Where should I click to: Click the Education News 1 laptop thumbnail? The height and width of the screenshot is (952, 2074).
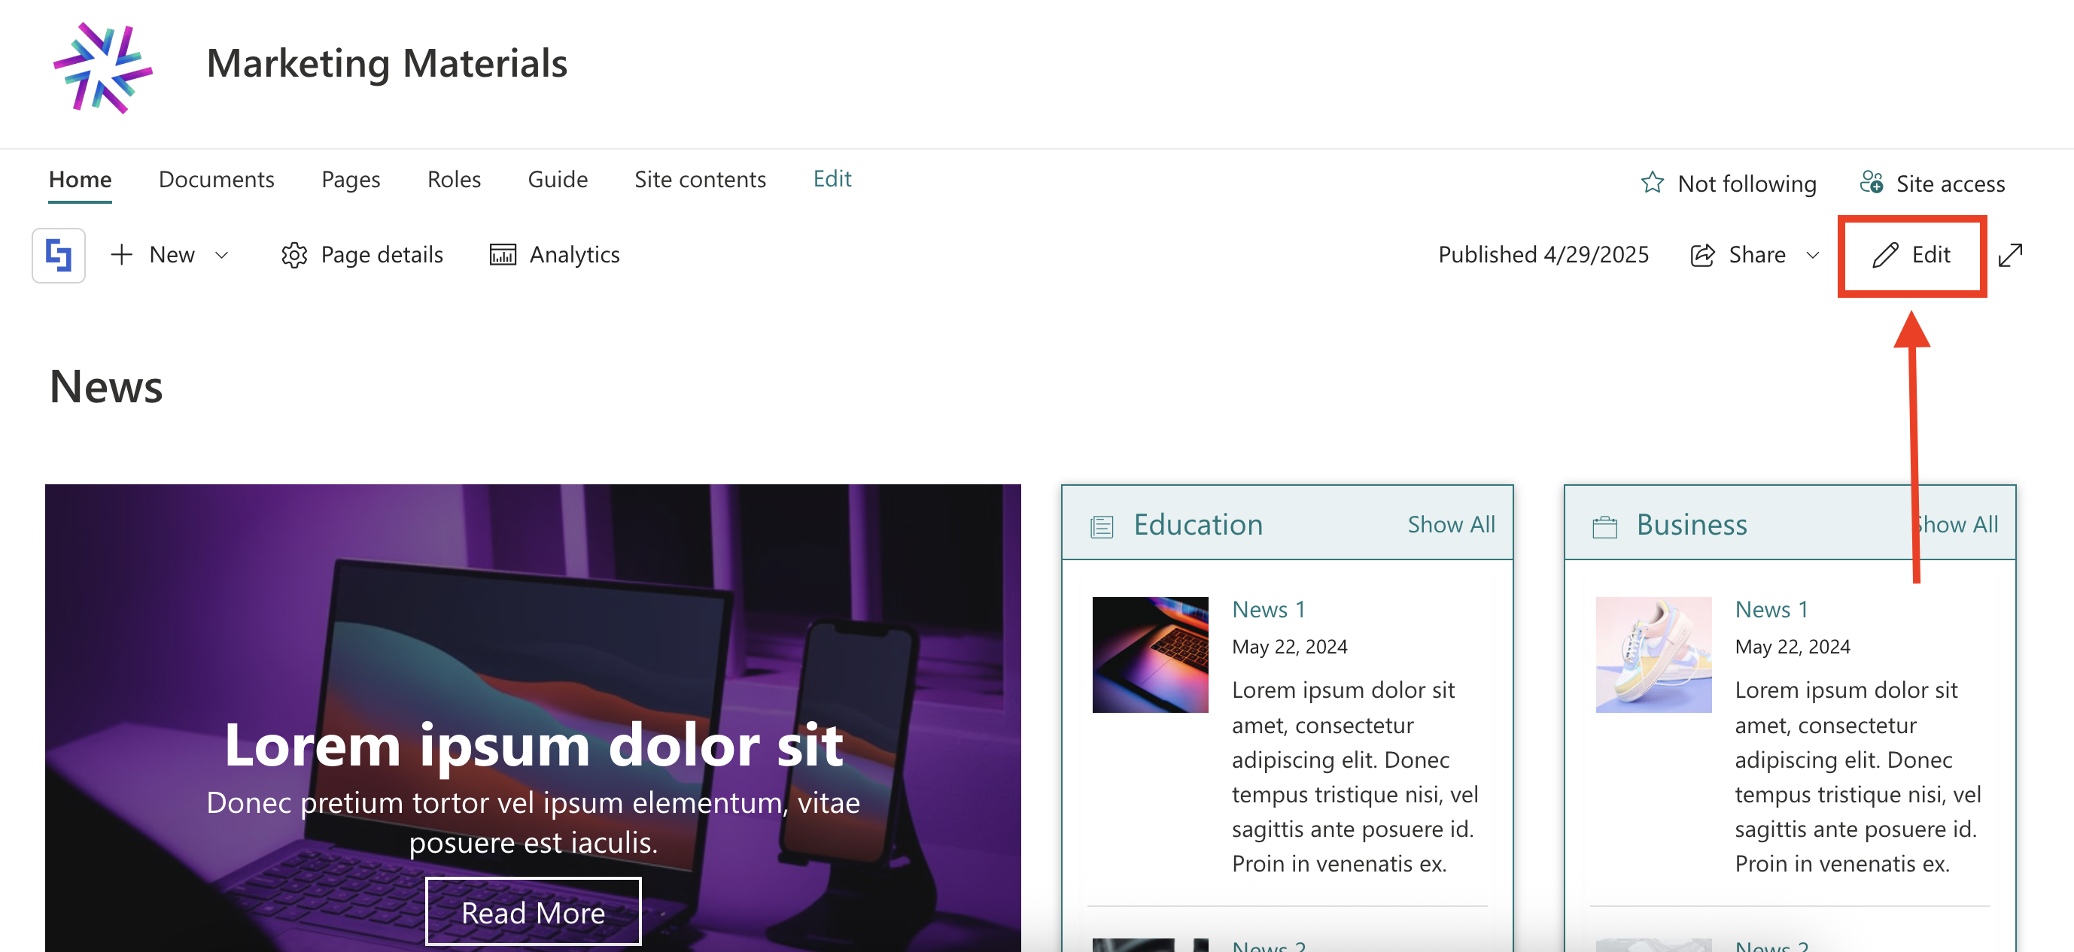pos(1150,654)
